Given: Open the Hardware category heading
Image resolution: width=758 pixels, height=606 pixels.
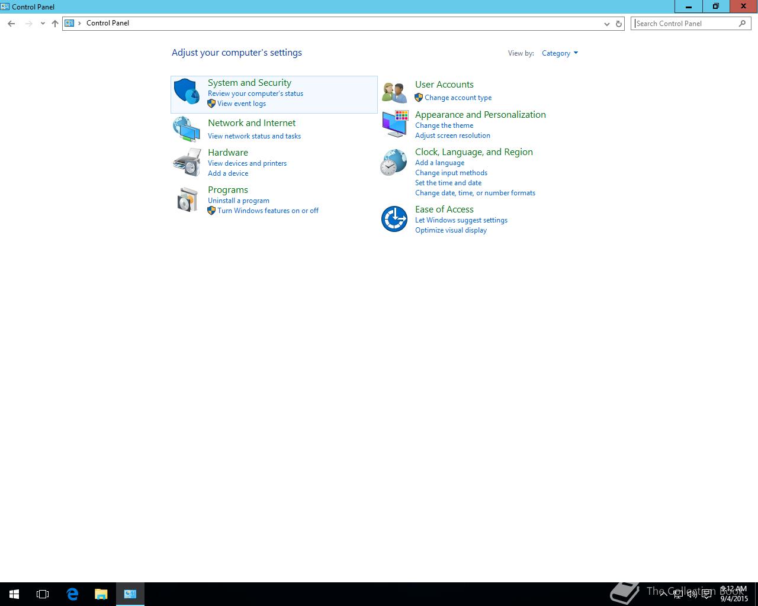Looking at the screenshot, I should click(x=228, y=153).
